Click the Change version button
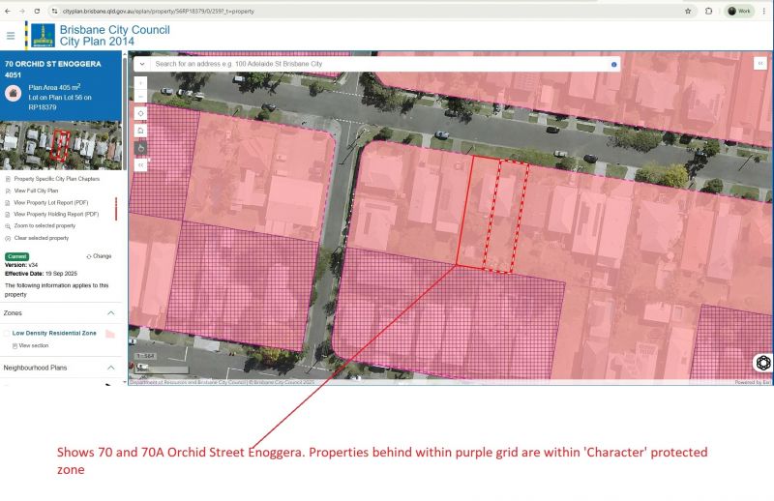 [99, 256]
